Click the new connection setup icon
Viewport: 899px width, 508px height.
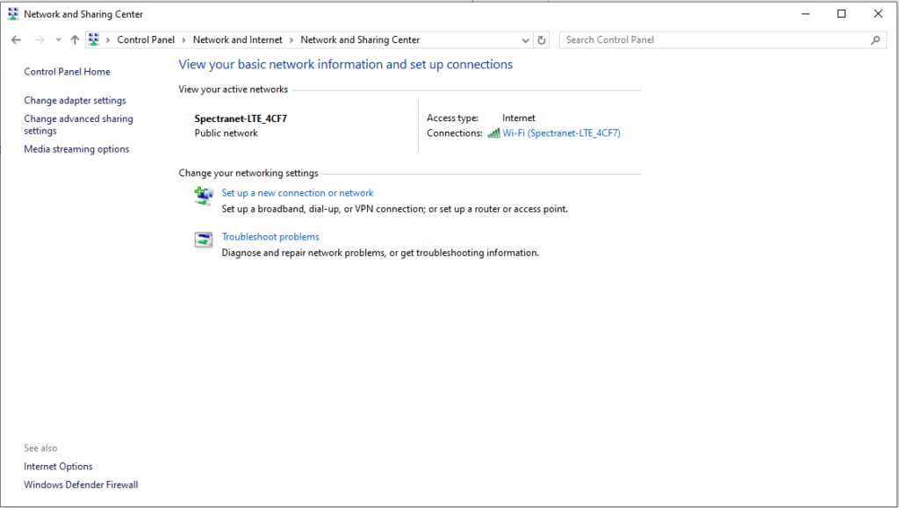pyautogui.click(x=204, y=196)
